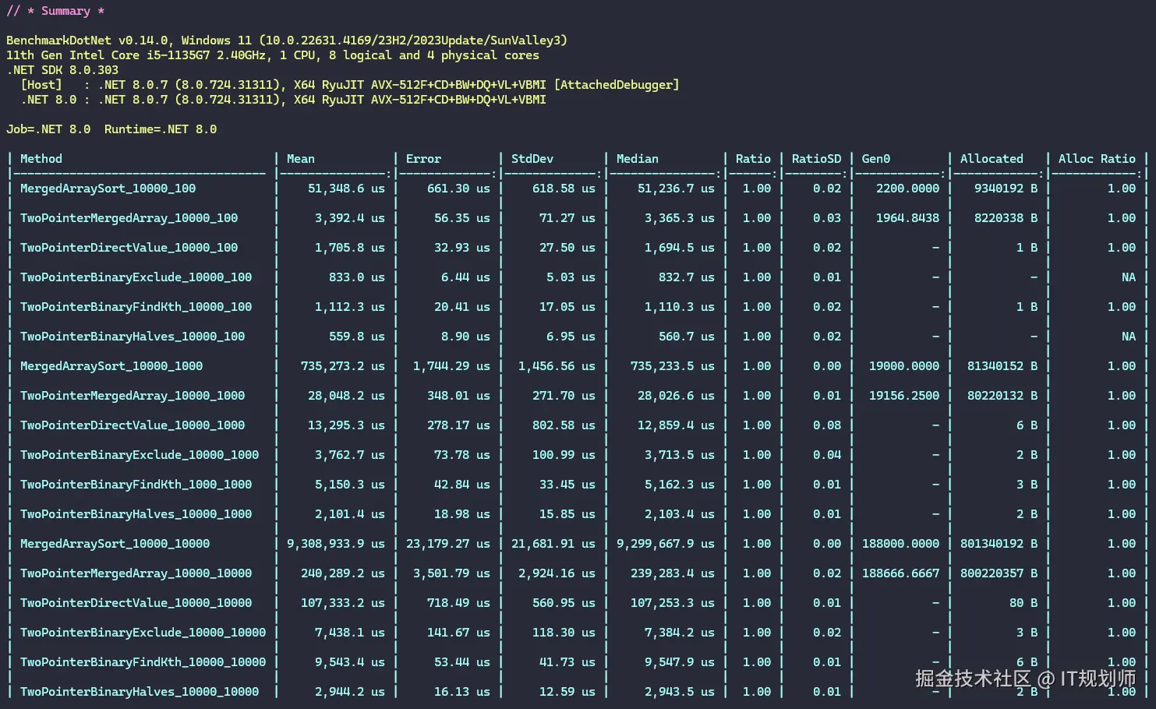The width and height of the screenshot is (1156, 709).
Task: Select method TwoPointerDirectValue_10000_10000
Action: click(136, 603)
